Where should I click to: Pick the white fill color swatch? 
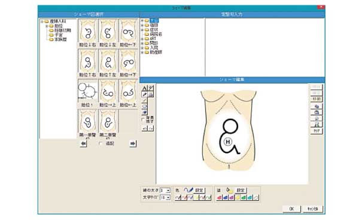(256, 197)
